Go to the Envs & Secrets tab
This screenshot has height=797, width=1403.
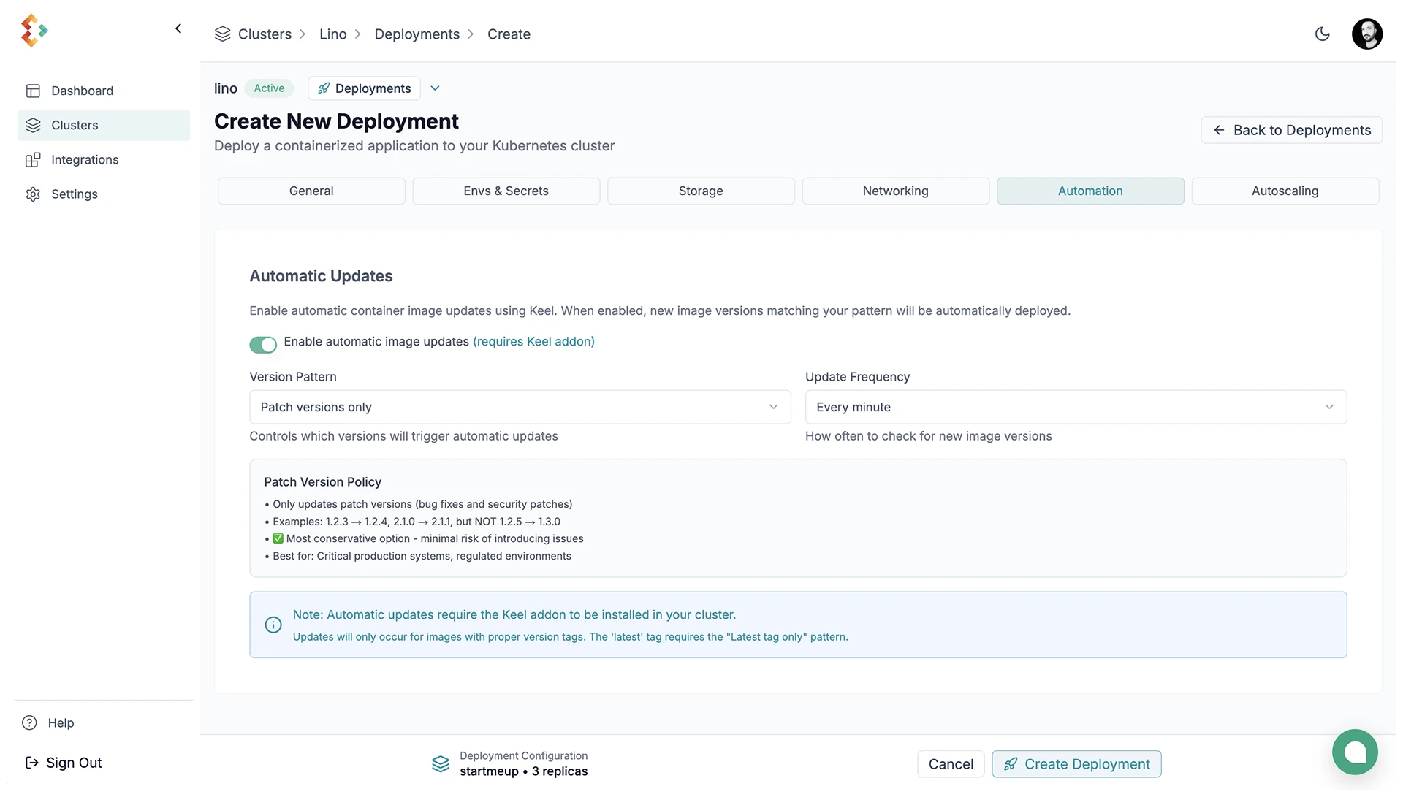click(x=506, y=191)
